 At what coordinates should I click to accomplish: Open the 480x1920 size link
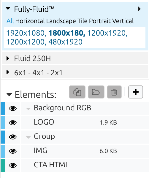tap(65, 42)
